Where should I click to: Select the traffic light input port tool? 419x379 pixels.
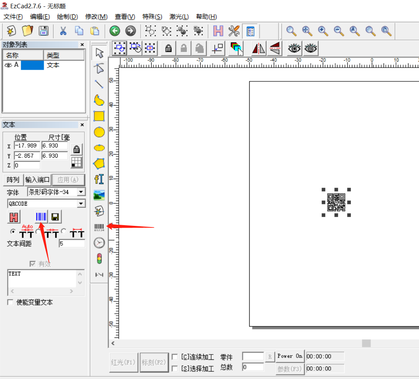coord(99,259)
